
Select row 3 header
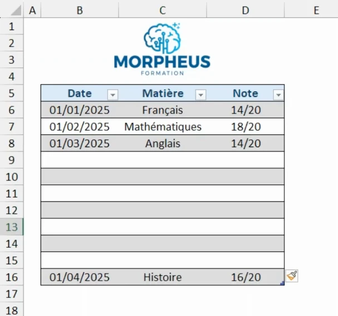pyautogui.click(x=12, y=60)
